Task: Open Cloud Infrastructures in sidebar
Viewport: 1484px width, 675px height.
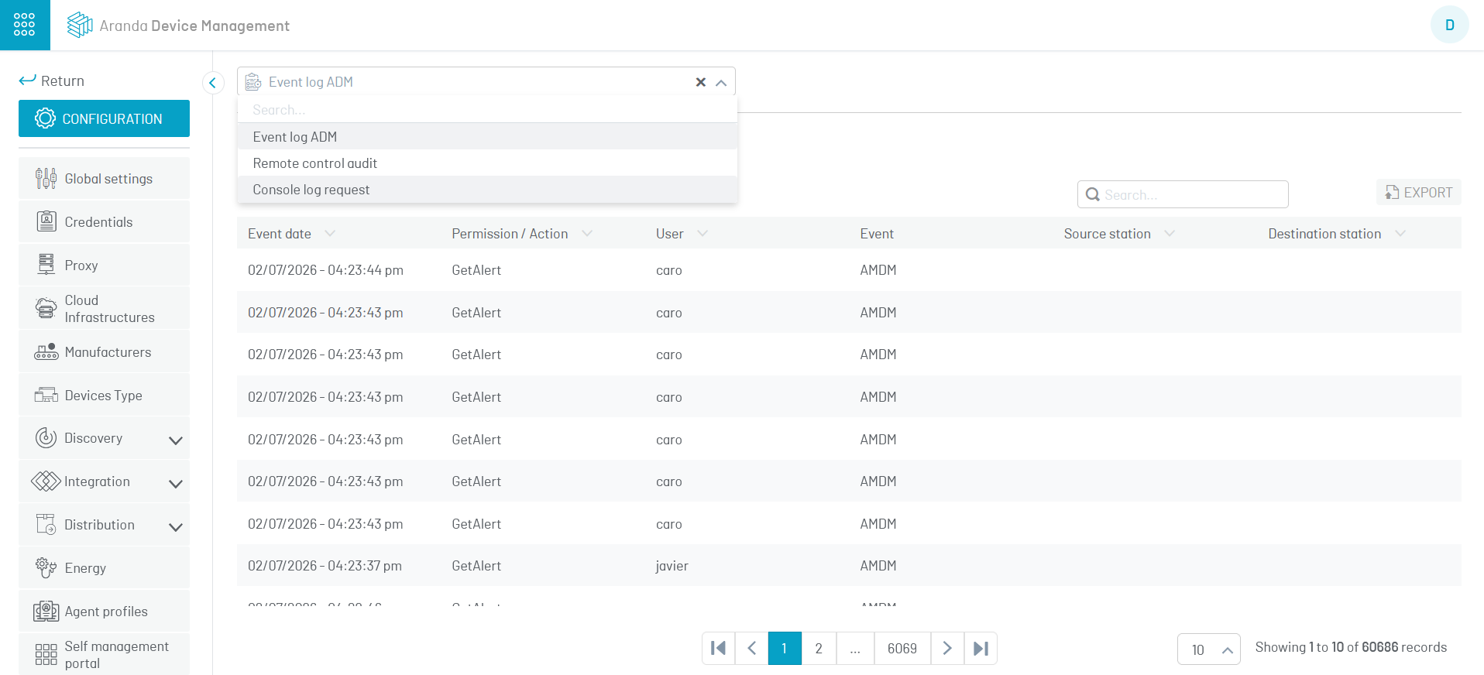Action: (104, 309)
